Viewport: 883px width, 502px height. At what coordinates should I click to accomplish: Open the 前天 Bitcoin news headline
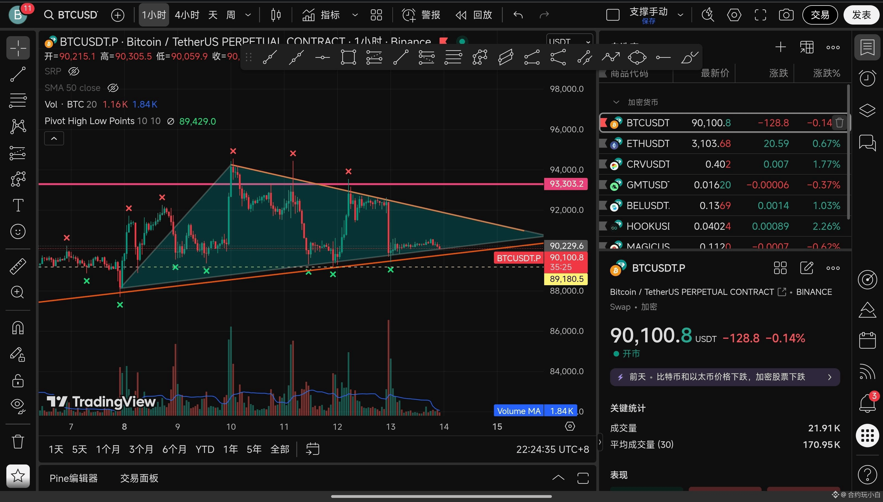[725, 377]
